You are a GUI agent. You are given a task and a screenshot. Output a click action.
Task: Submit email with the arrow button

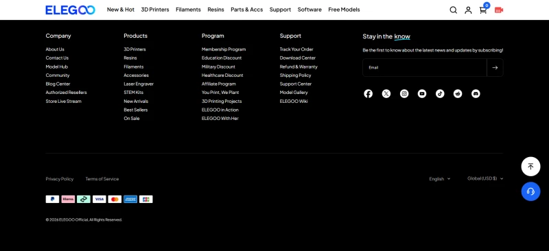(495, 68)
